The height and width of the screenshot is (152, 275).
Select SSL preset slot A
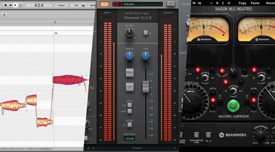tap(88, 148)
